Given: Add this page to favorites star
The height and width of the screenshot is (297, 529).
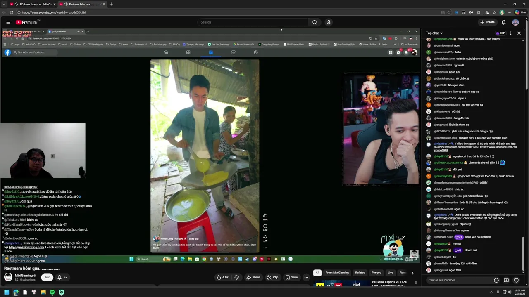Looking at the screenshot, I should [x=449, y=12].
